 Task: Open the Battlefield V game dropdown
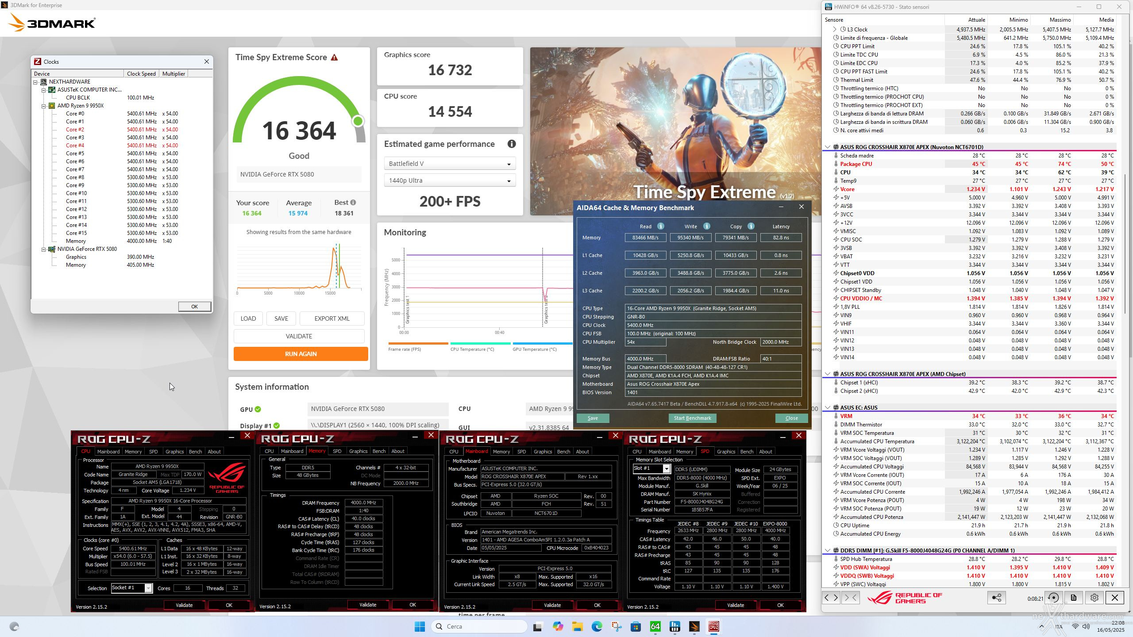450,164
